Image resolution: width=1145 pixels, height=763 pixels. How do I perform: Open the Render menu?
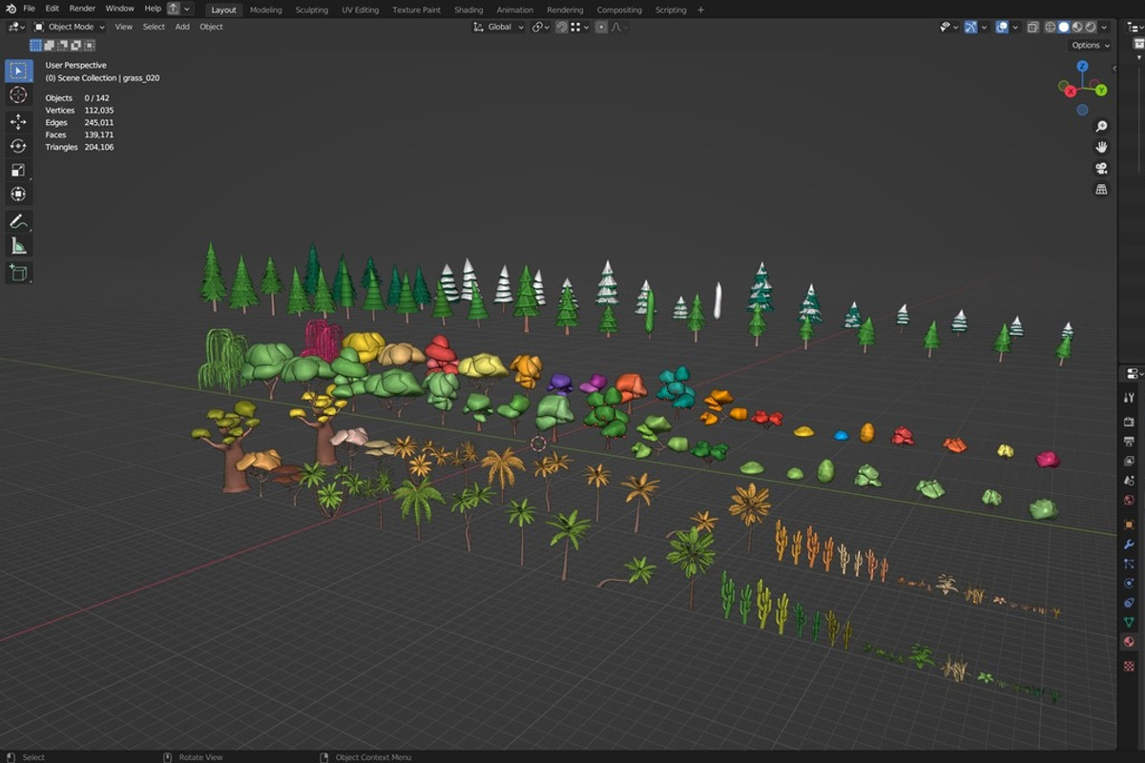coord(82,9)
